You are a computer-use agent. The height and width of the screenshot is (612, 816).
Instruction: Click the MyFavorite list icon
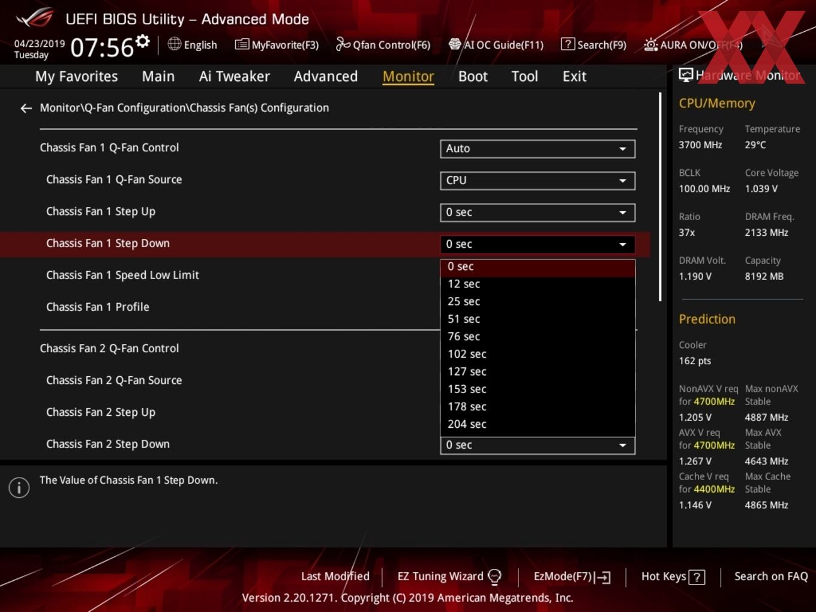click(242, 44)
